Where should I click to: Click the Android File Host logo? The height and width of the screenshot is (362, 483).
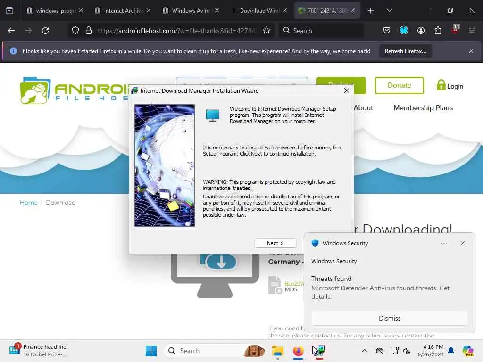coord(74,91)
